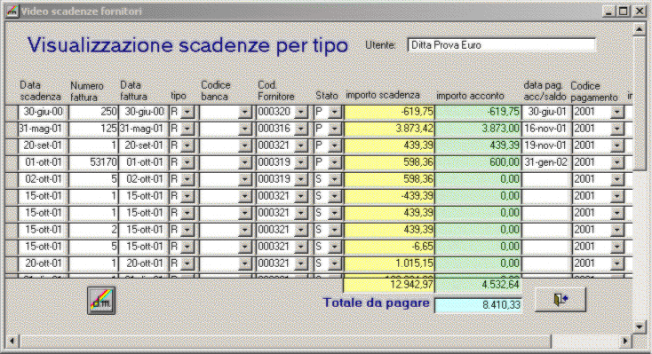Open Stato dropdown in 20-ott-01 row
The width and height of the screenshot is (652, 354).
click(335, 264)
